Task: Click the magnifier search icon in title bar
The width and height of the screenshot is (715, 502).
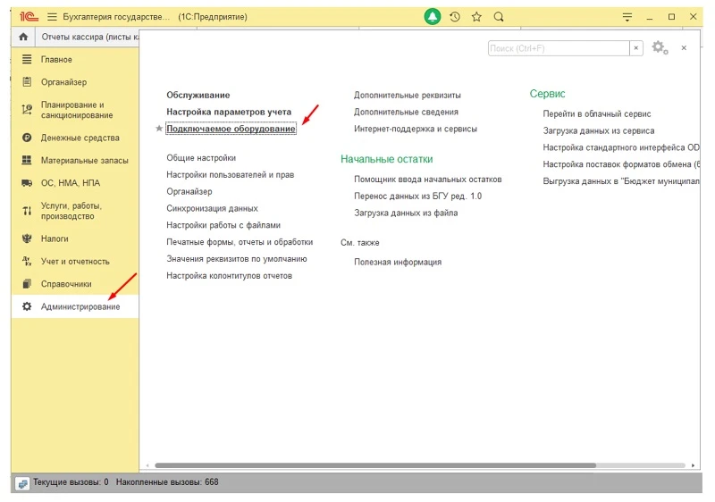Action: [x=499, y=16]
